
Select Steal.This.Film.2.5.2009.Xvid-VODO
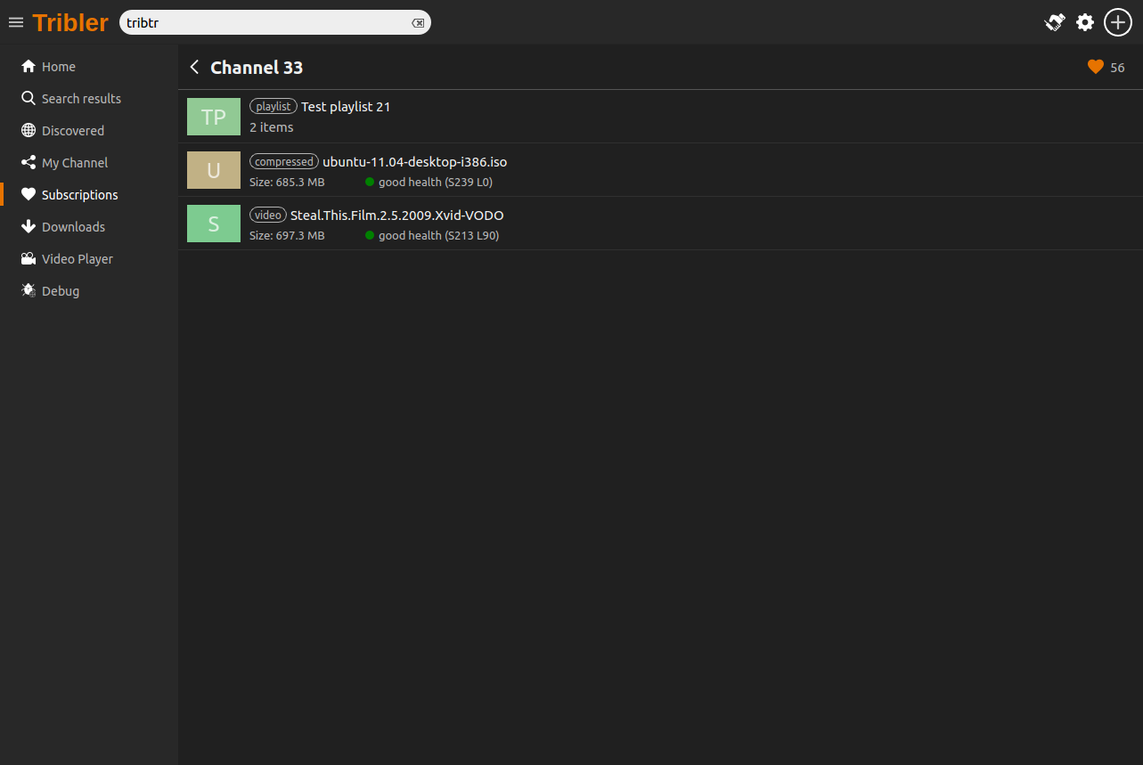coord(397,216)
